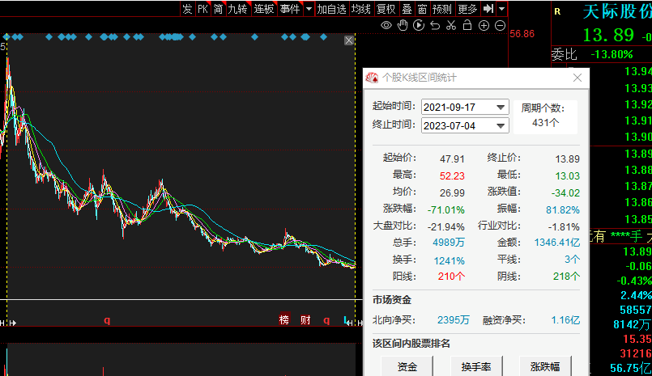Toggle the padlock lock icon
The image size is (652, 376).
(467, 25)
